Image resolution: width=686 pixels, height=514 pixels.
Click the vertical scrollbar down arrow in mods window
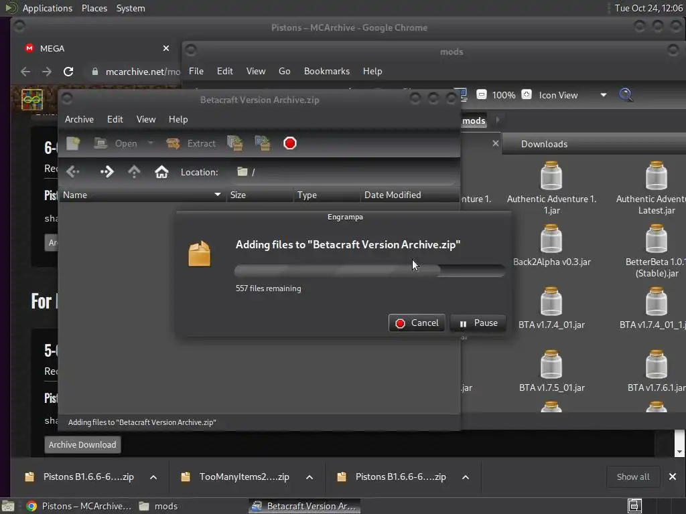click(679, 452)
